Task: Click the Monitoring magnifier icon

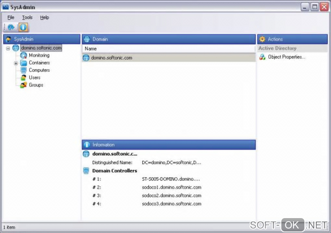Action: (x=23, y=55)
